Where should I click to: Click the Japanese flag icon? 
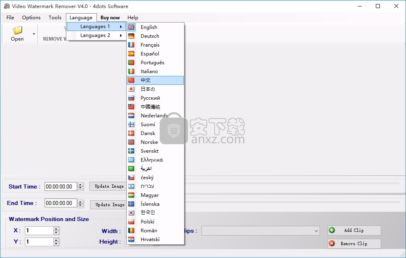(131, 89)
